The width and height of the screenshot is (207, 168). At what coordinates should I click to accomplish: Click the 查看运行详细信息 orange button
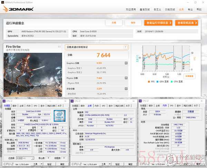(158, 23)
